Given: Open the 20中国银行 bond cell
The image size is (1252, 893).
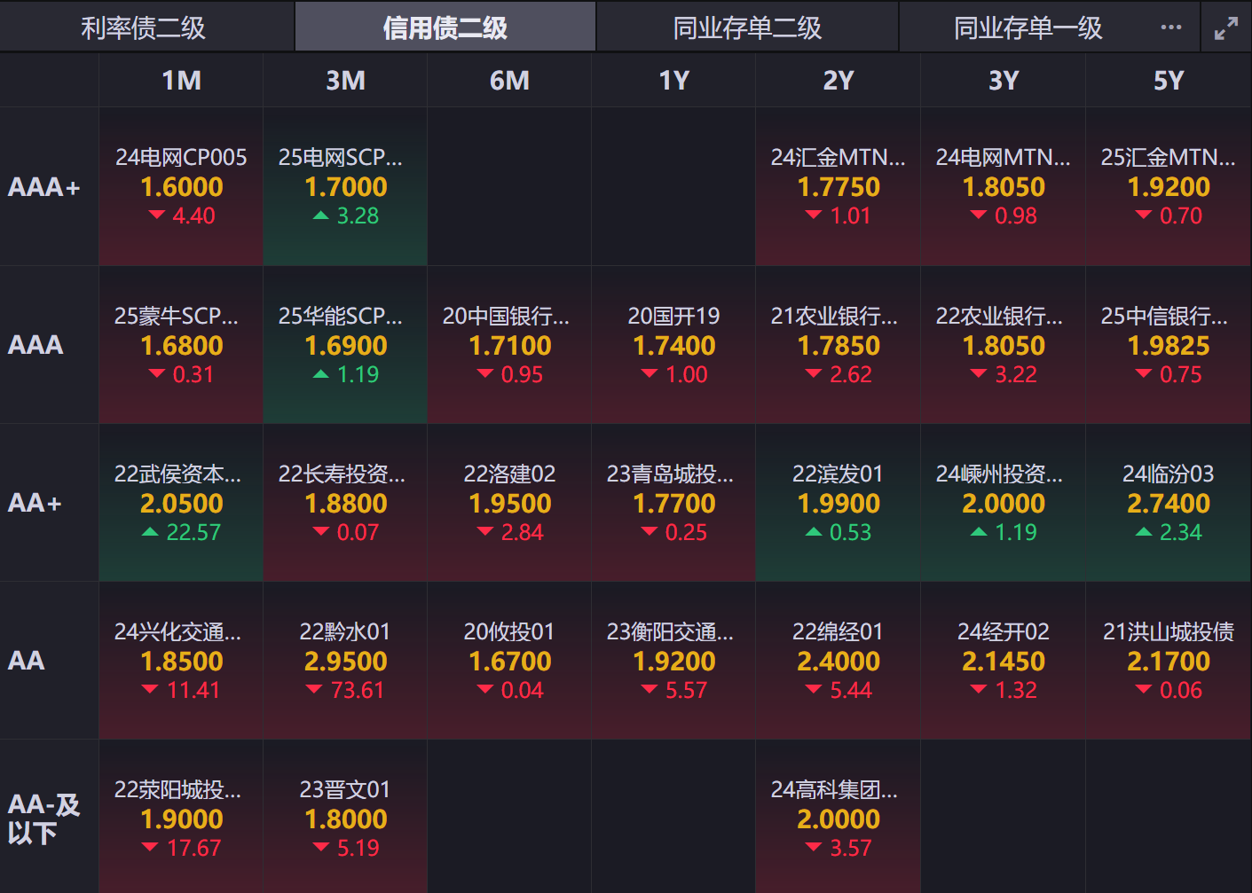Looking at the screenshot, I should tap(509, 345).
